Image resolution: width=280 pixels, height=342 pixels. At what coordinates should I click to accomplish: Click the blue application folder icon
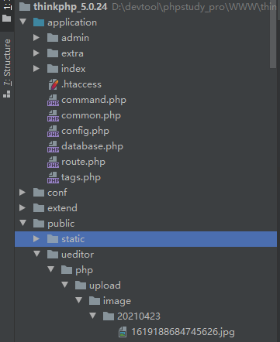[x=39, y=22]
